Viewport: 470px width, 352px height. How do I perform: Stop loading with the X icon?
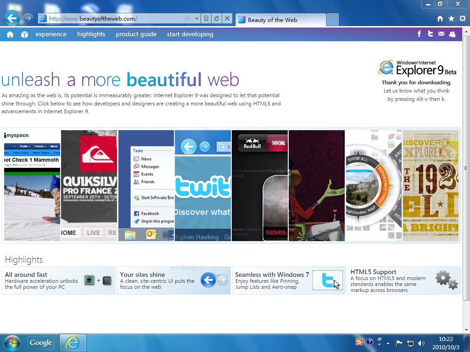click(227, 18)
